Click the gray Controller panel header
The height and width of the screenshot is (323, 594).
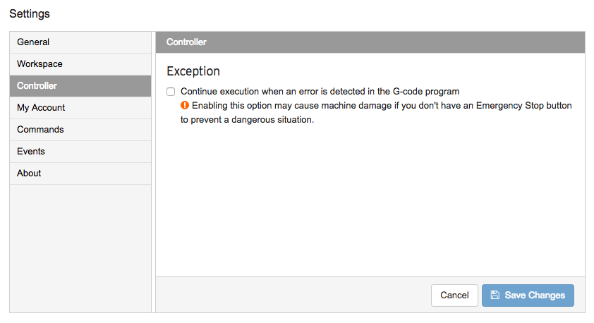coord(370,42)
